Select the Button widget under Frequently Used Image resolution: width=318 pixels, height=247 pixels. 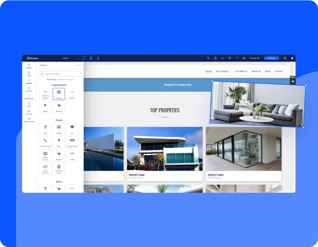59,107
